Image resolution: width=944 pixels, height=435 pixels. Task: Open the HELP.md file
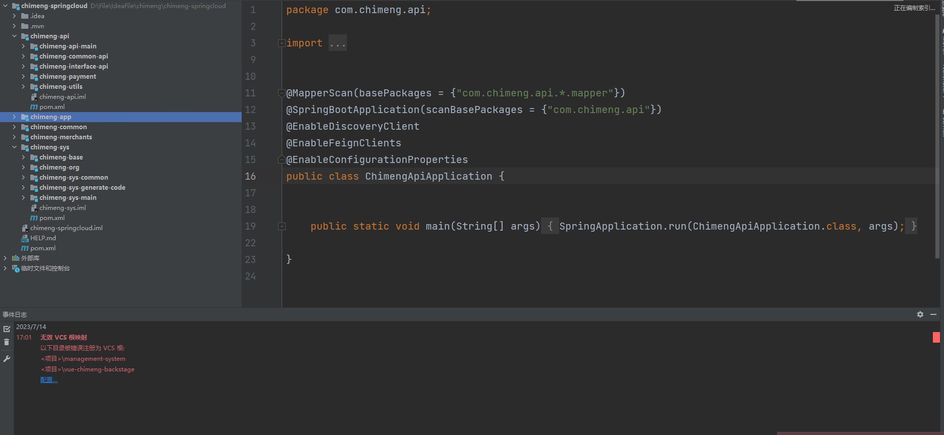click(x=43, y=238)
